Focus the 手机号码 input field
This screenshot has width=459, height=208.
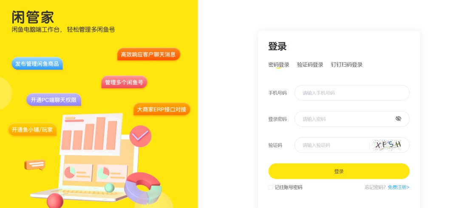[x=352, y=93]
